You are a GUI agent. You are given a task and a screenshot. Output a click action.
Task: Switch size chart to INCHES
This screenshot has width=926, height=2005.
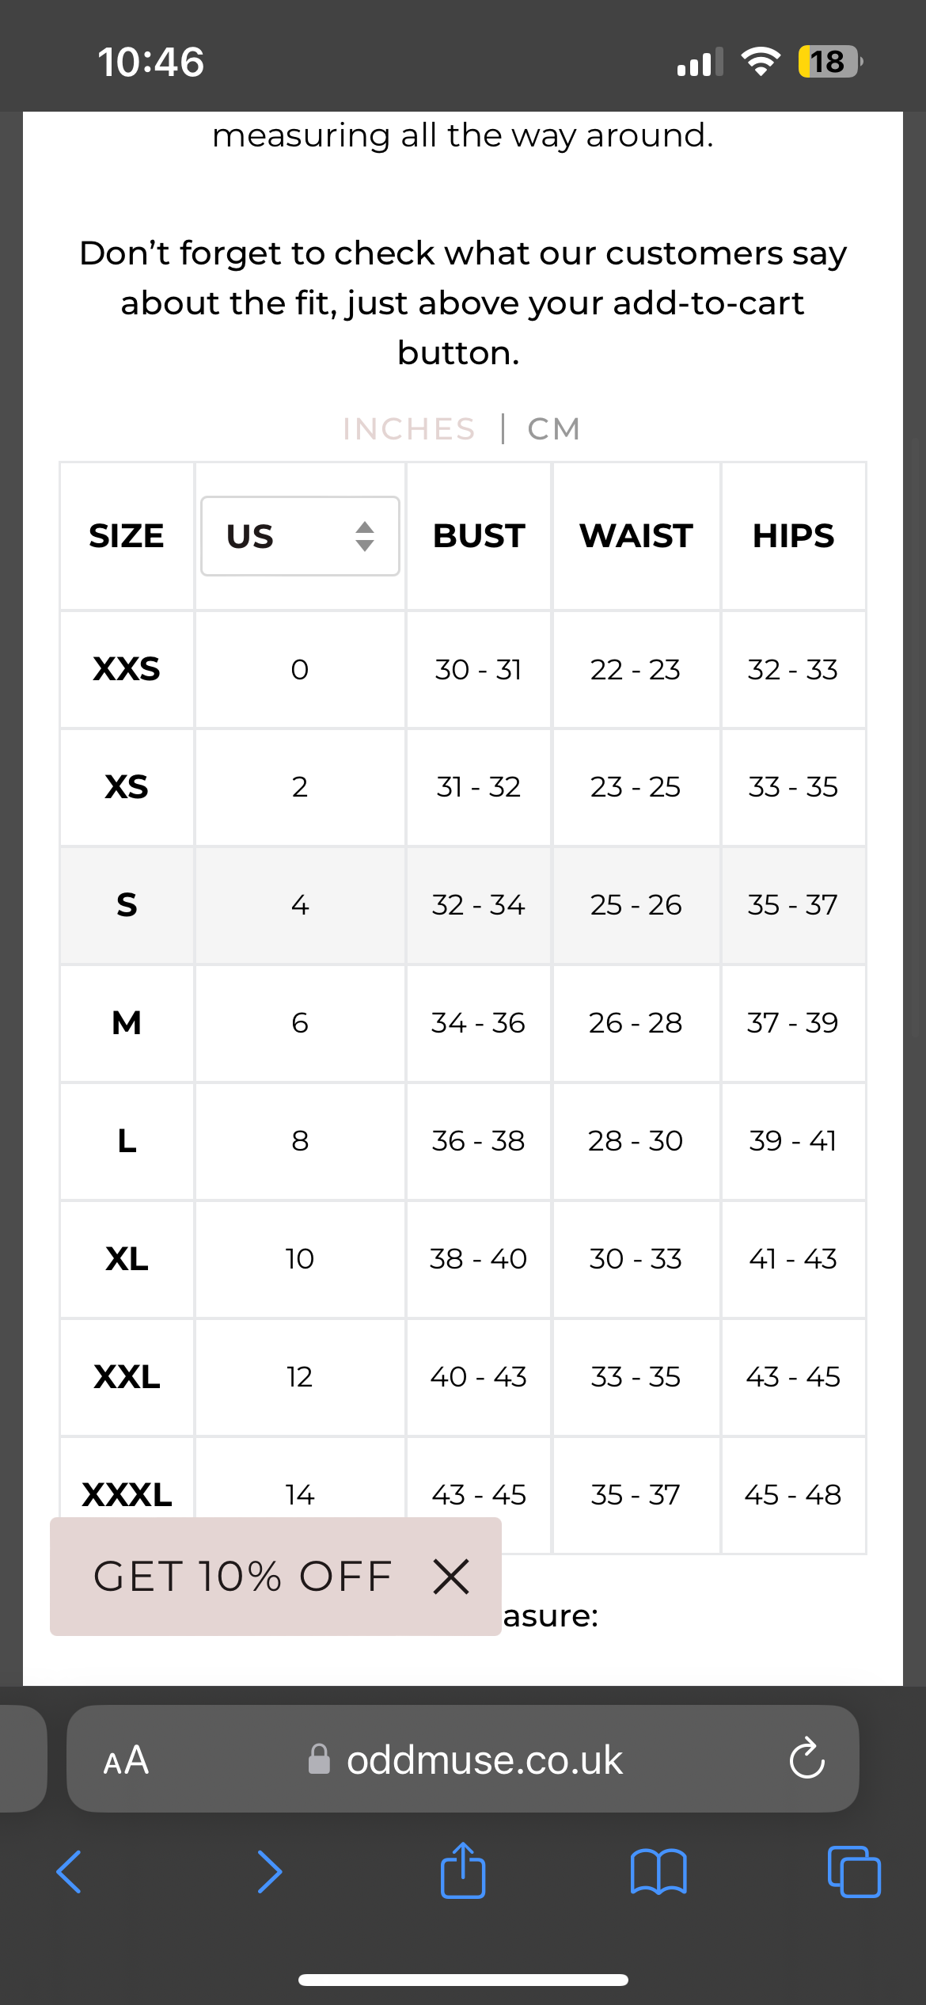point(408,429)
